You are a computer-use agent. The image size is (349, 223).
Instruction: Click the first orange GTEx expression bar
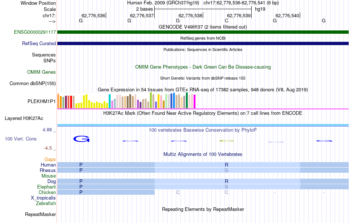(x=58, y=101)
